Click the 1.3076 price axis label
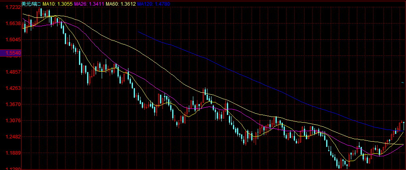 point(13,121)
